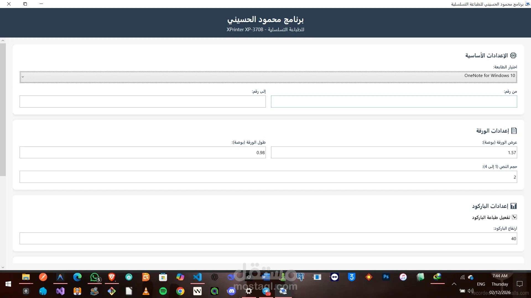This screenshot has height=298, width=531.
Task: Open the printer app taskbar icon
Action: pos(283,291)
